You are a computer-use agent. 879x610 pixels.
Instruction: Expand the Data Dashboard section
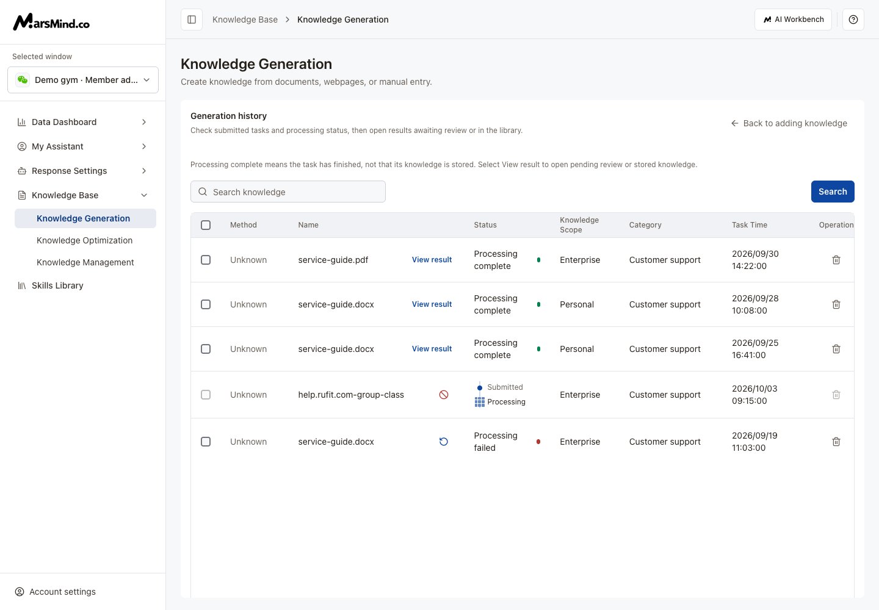(x=83, y=122)
